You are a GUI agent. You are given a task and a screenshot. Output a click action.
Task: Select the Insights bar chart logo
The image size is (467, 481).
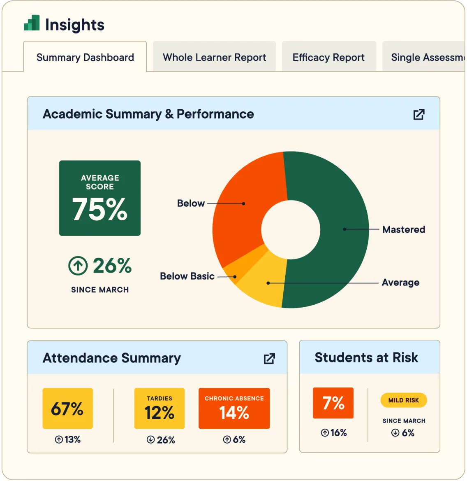click(32, 24)
